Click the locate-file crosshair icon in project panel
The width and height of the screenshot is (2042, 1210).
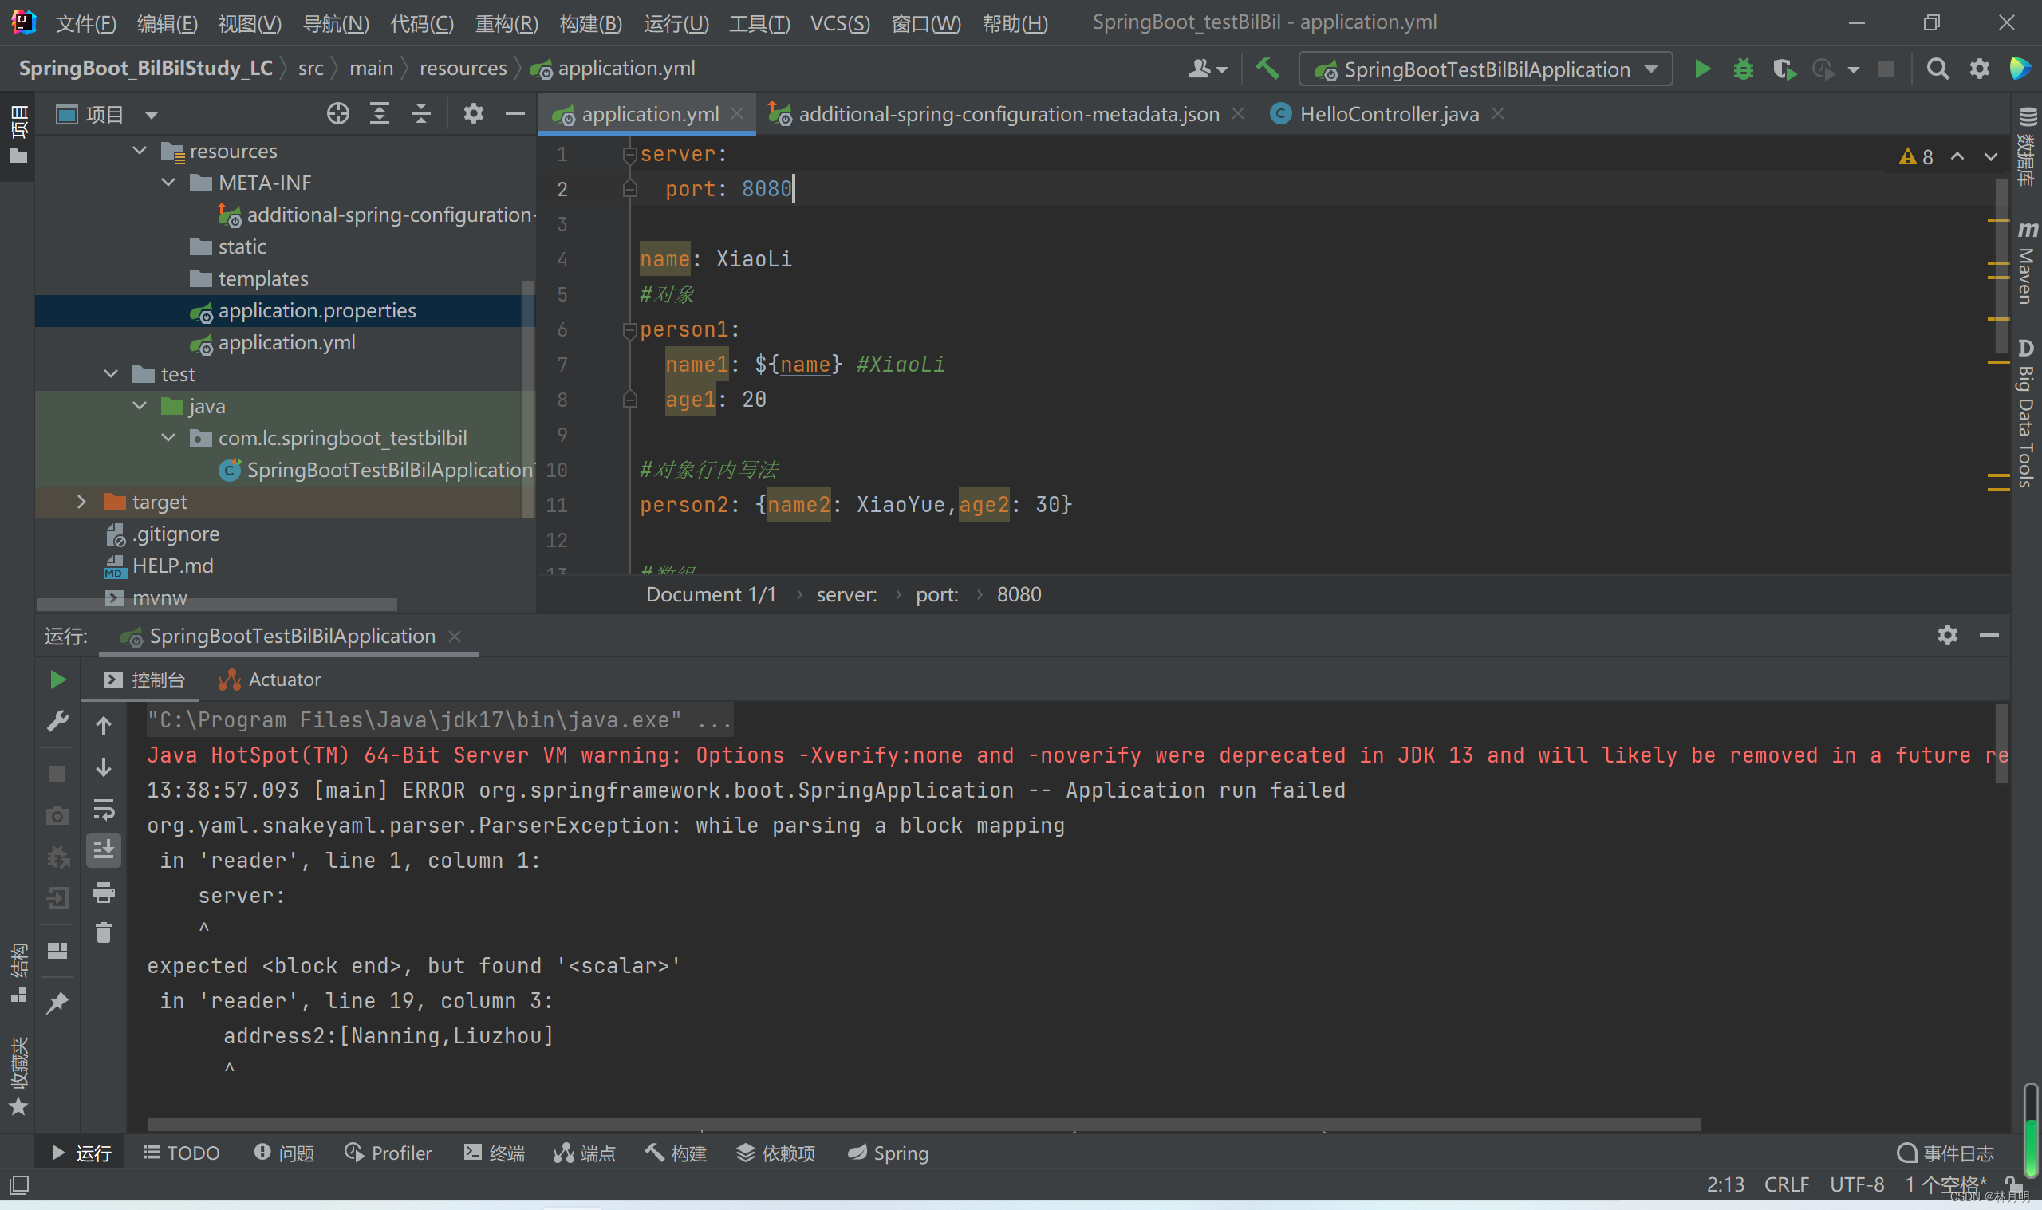tap(337, 114)
